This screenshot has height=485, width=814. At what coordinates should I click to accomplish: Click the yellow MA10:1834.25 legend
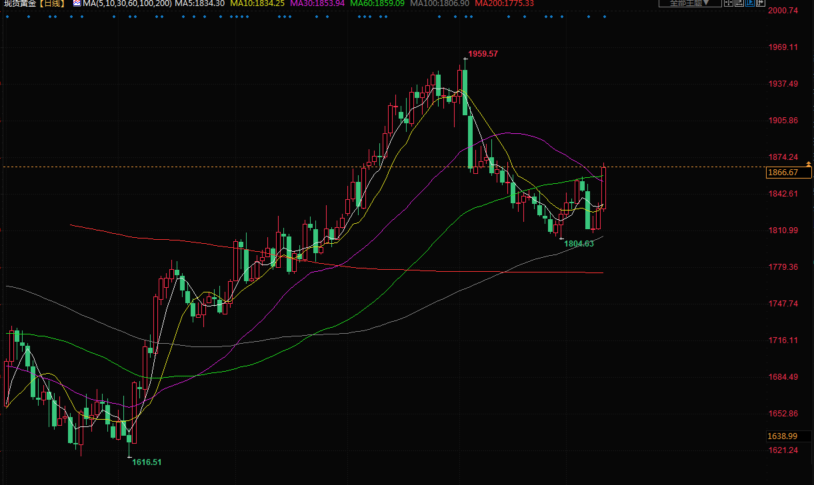pos(257,3)
